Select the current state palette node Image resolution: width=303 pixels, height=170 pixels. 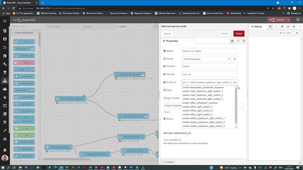[x=24, y=56]
